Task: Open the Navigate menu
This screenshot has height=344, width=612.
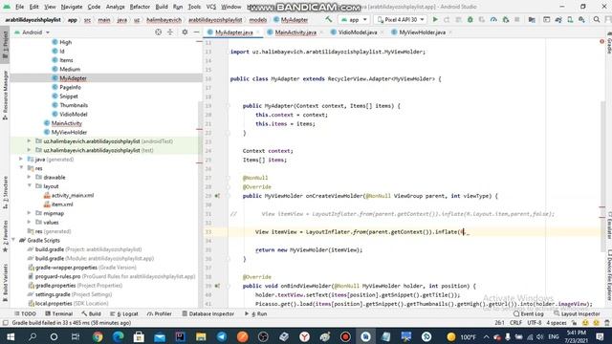Action: 72,7
